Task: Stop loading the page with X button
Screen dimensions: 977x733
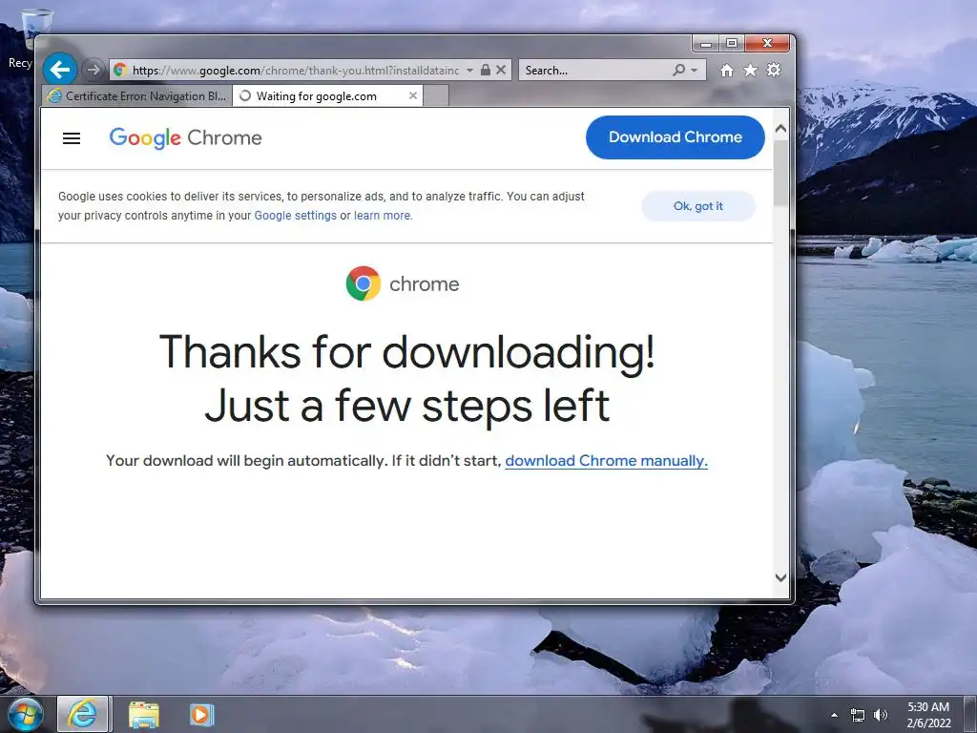Action: 501,70
